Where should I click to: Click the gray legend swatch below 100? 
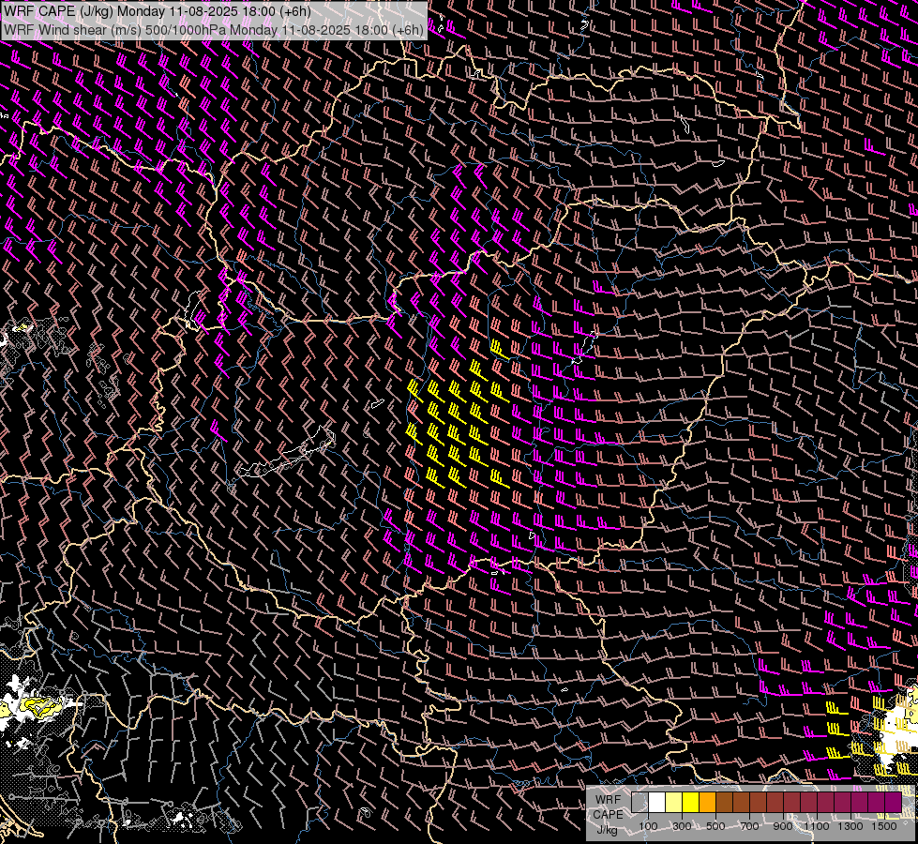(x=640, y=802)
